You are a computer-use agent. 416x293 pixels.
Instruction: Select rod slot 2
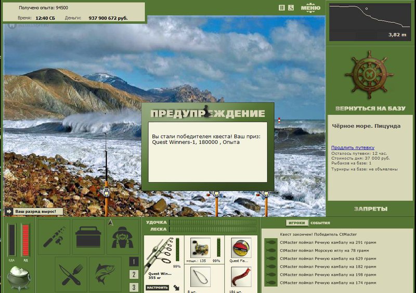[x=134, y=274]
